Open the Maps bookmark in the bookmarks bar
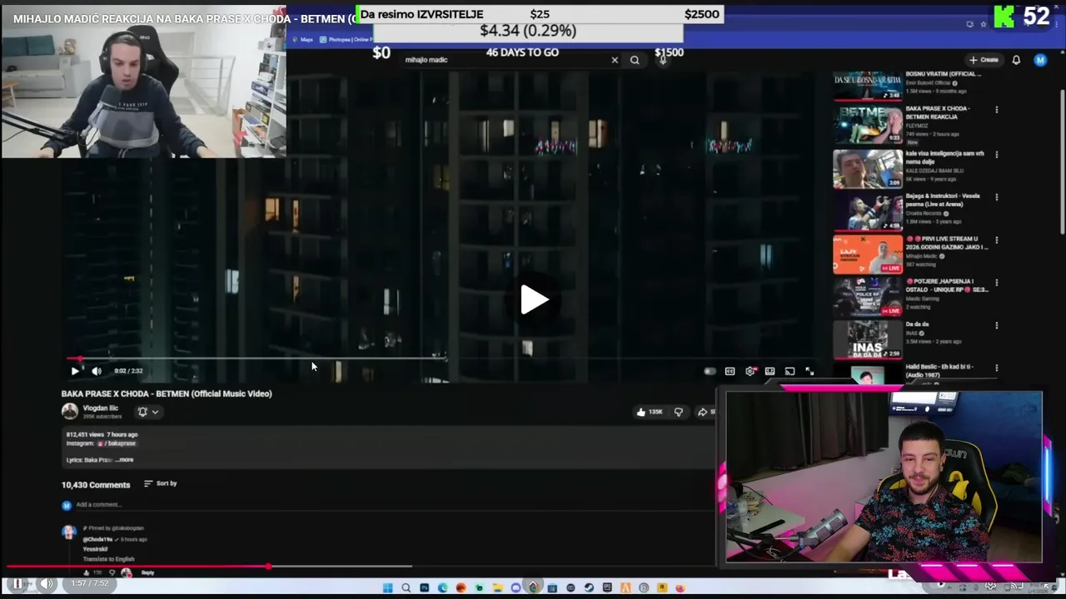Image resolution: width=1066 pixels, height=599 pixels. 302,39
